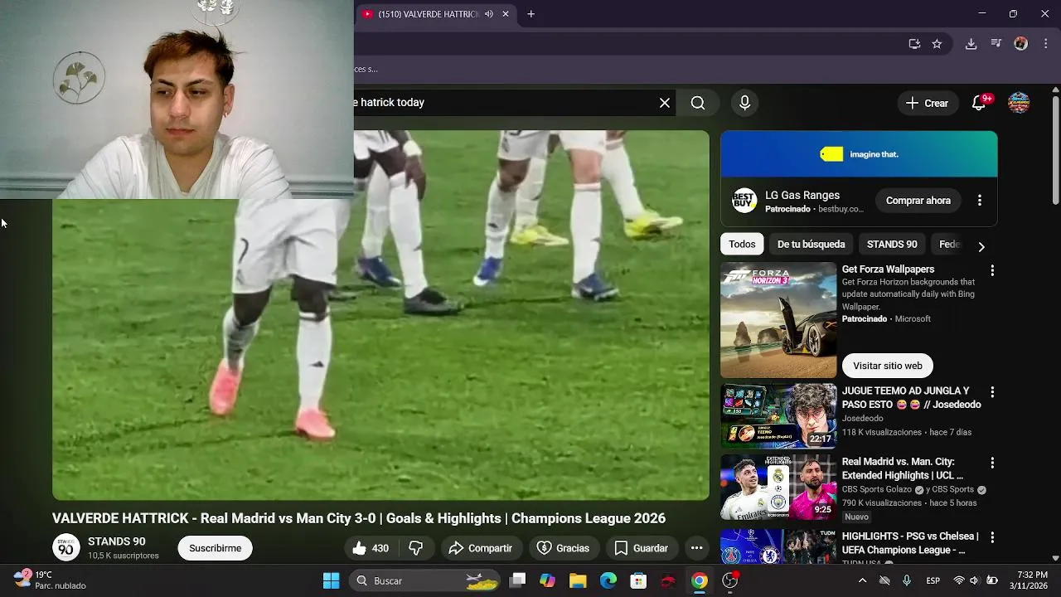Open the weather widget 19°C

(50, 580)
